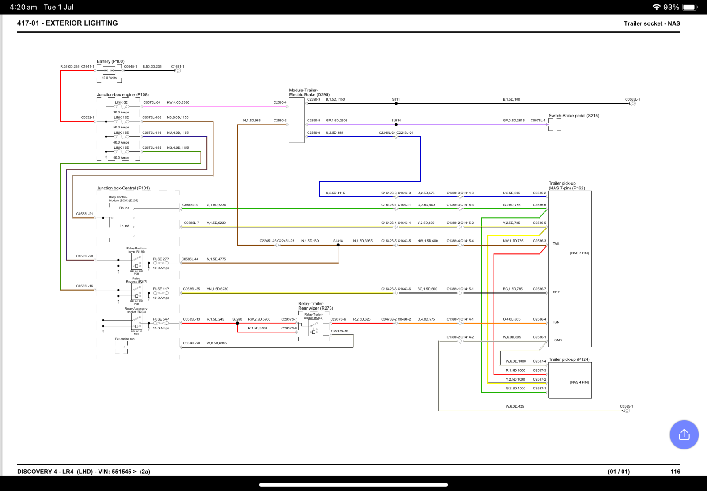The image size is (707, 491).
Task: Tap the SJ814 splice junction dot
Action: pos(396,125)
